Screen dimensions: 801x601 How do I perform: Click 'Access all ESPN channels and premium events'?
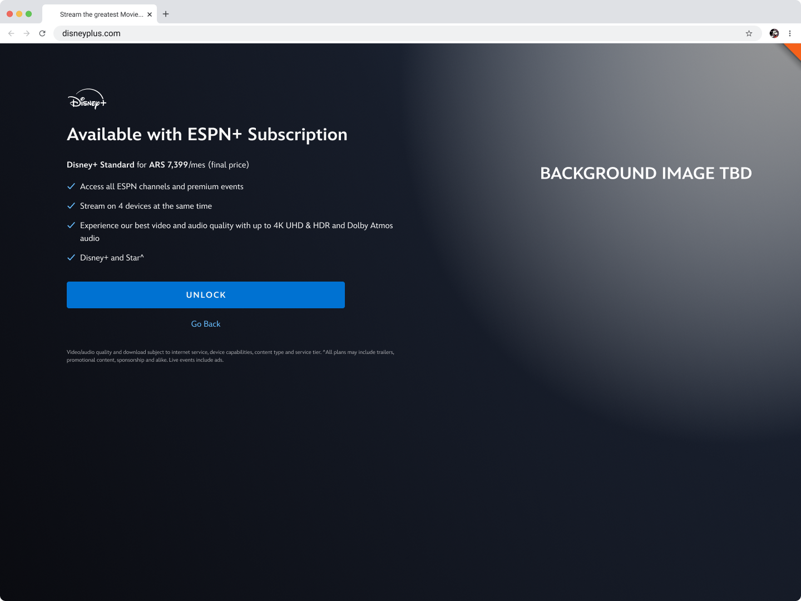click(162, 186)
